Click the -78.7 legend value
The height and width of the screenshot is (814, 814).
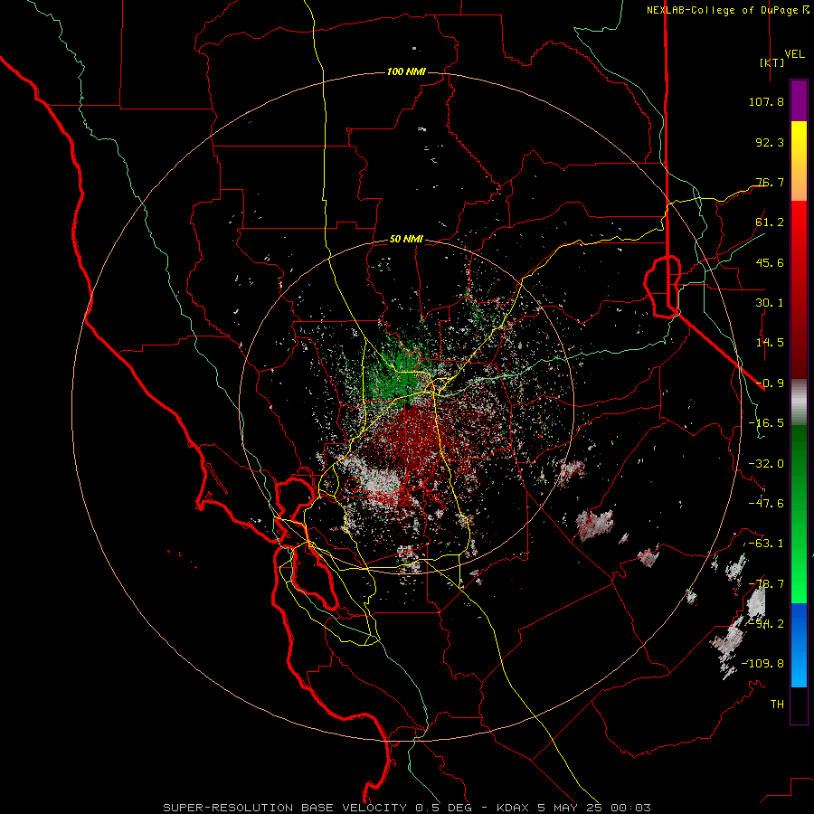766,584
